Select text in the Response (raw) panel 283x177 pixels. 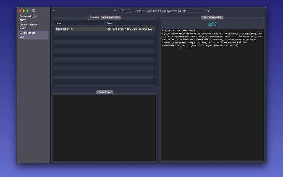pyautogui.click(x=212, y=40)
